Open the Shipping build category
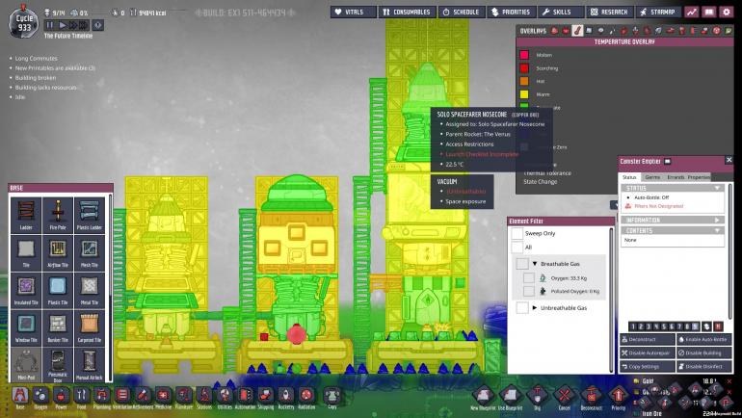This screenshot has height=418, width=742. (265, 397)
